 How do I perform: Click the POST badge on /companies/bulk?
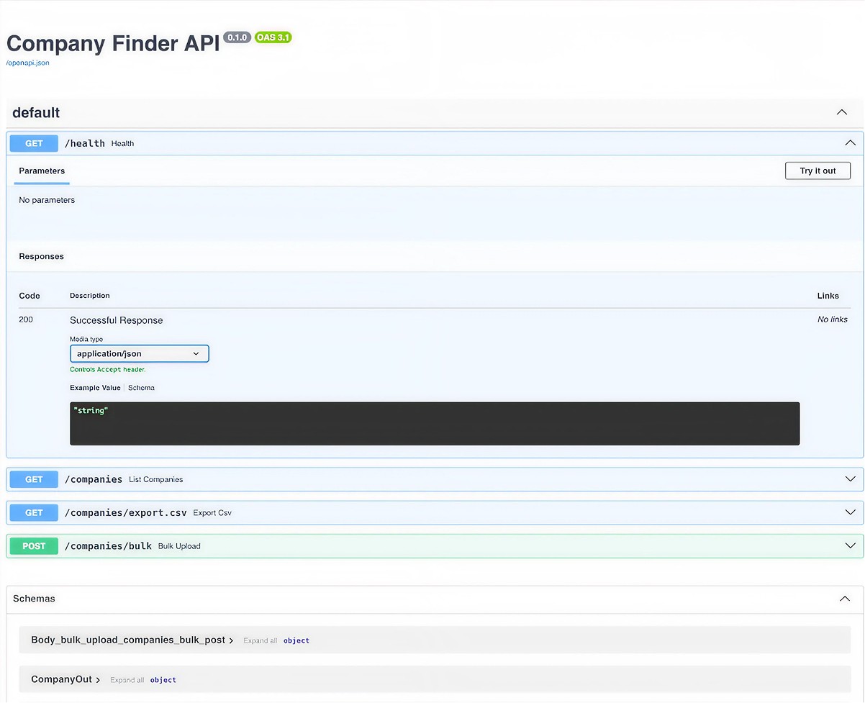[33, 545]
